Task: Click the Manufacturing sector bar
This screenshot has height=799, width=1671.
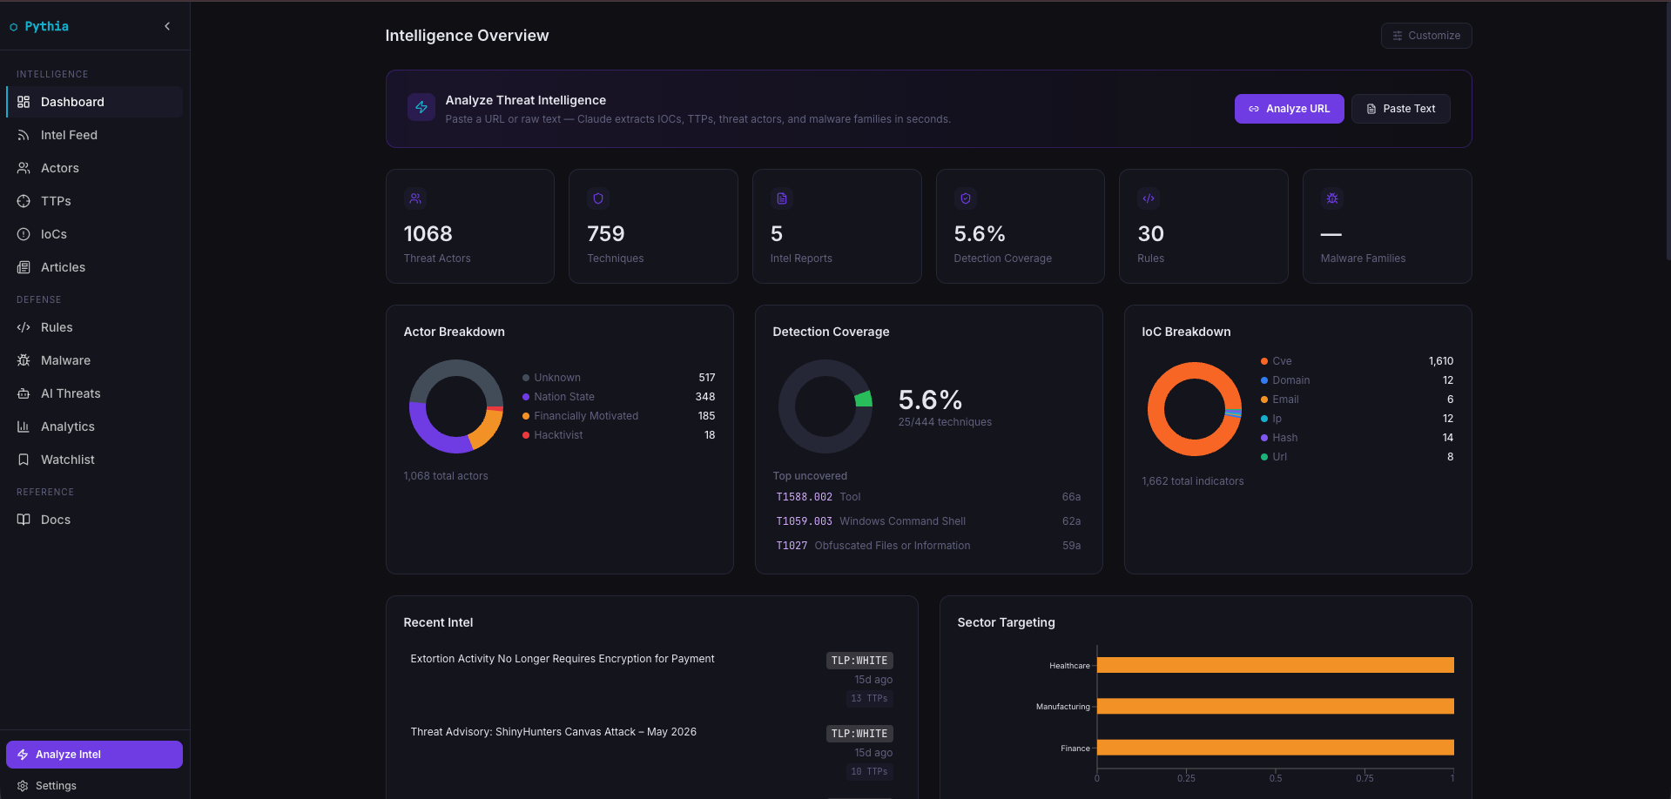Action: pyautogui.click(x=1275, y=706)
